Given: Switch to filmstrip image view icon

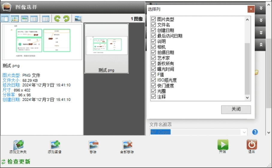Looking at the screenshot, I should [x=24, y=19].
